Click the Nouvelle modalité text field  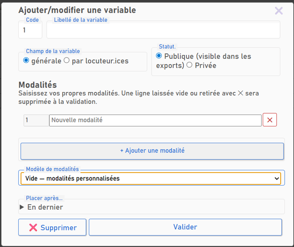pyautogui.click(x=155, y=120)
